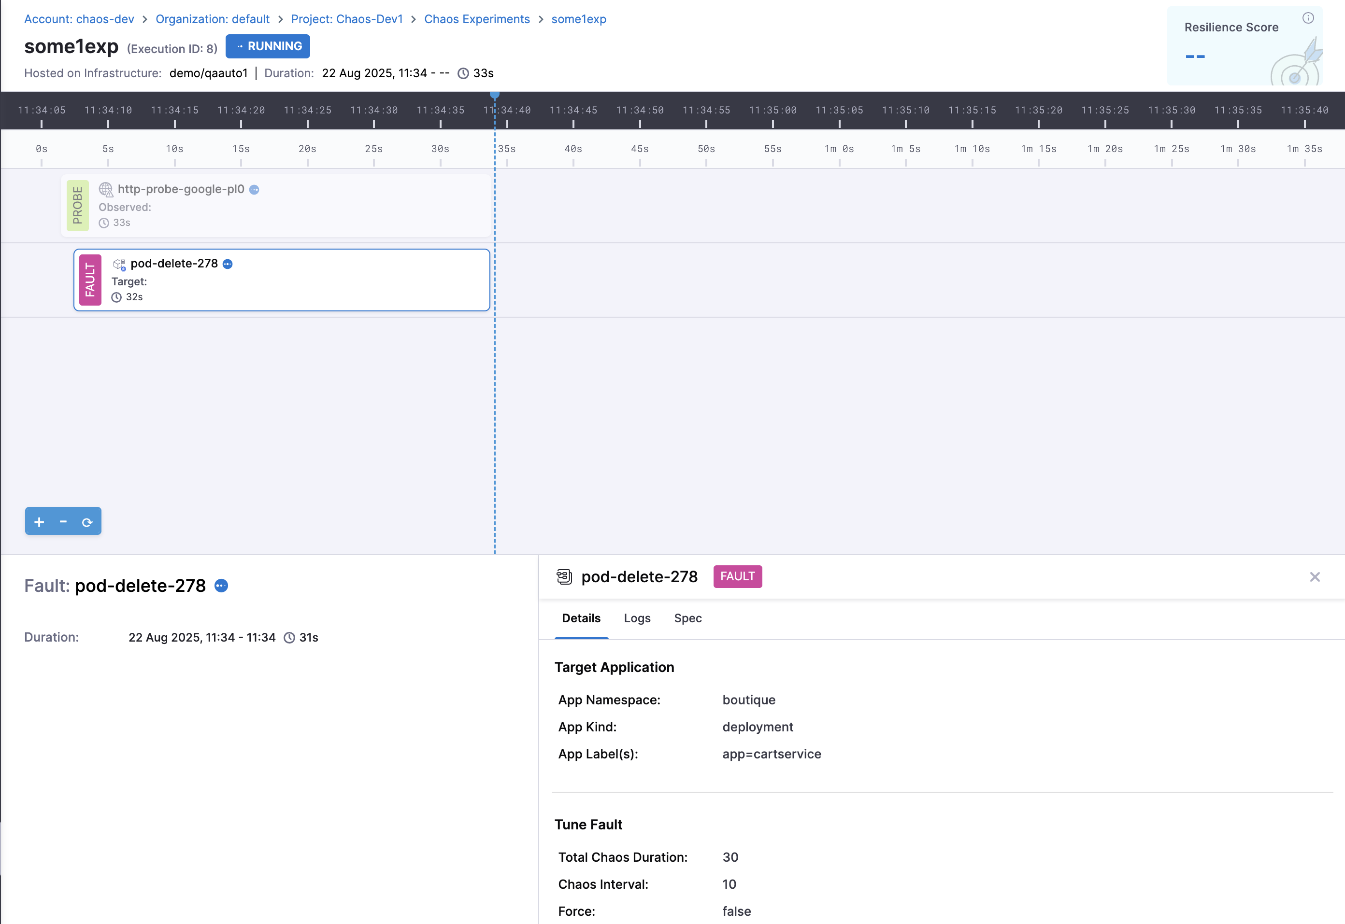Click the RUNNING status button
Screen dimensions: 1345x924
pos(267,46)
